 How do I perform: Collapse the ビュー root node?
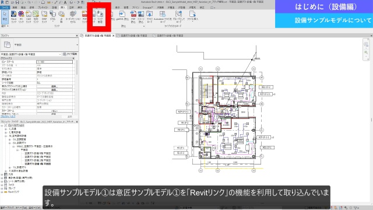tap(2, 125)
